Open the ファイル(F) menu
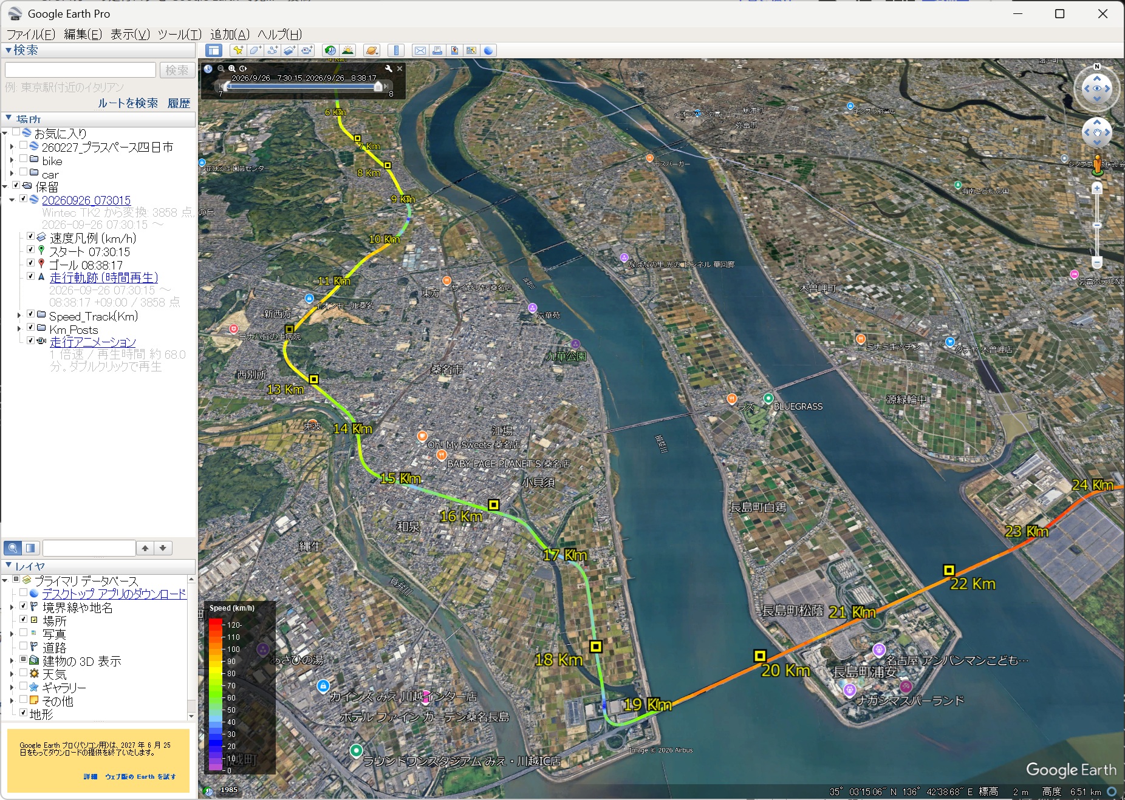Screen dimensions: 1125x800 [31, 34]
